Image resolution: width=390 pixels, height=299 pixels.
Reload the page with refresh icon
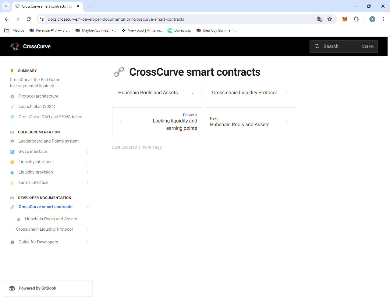pyautogui.click(x=29, y=19)
